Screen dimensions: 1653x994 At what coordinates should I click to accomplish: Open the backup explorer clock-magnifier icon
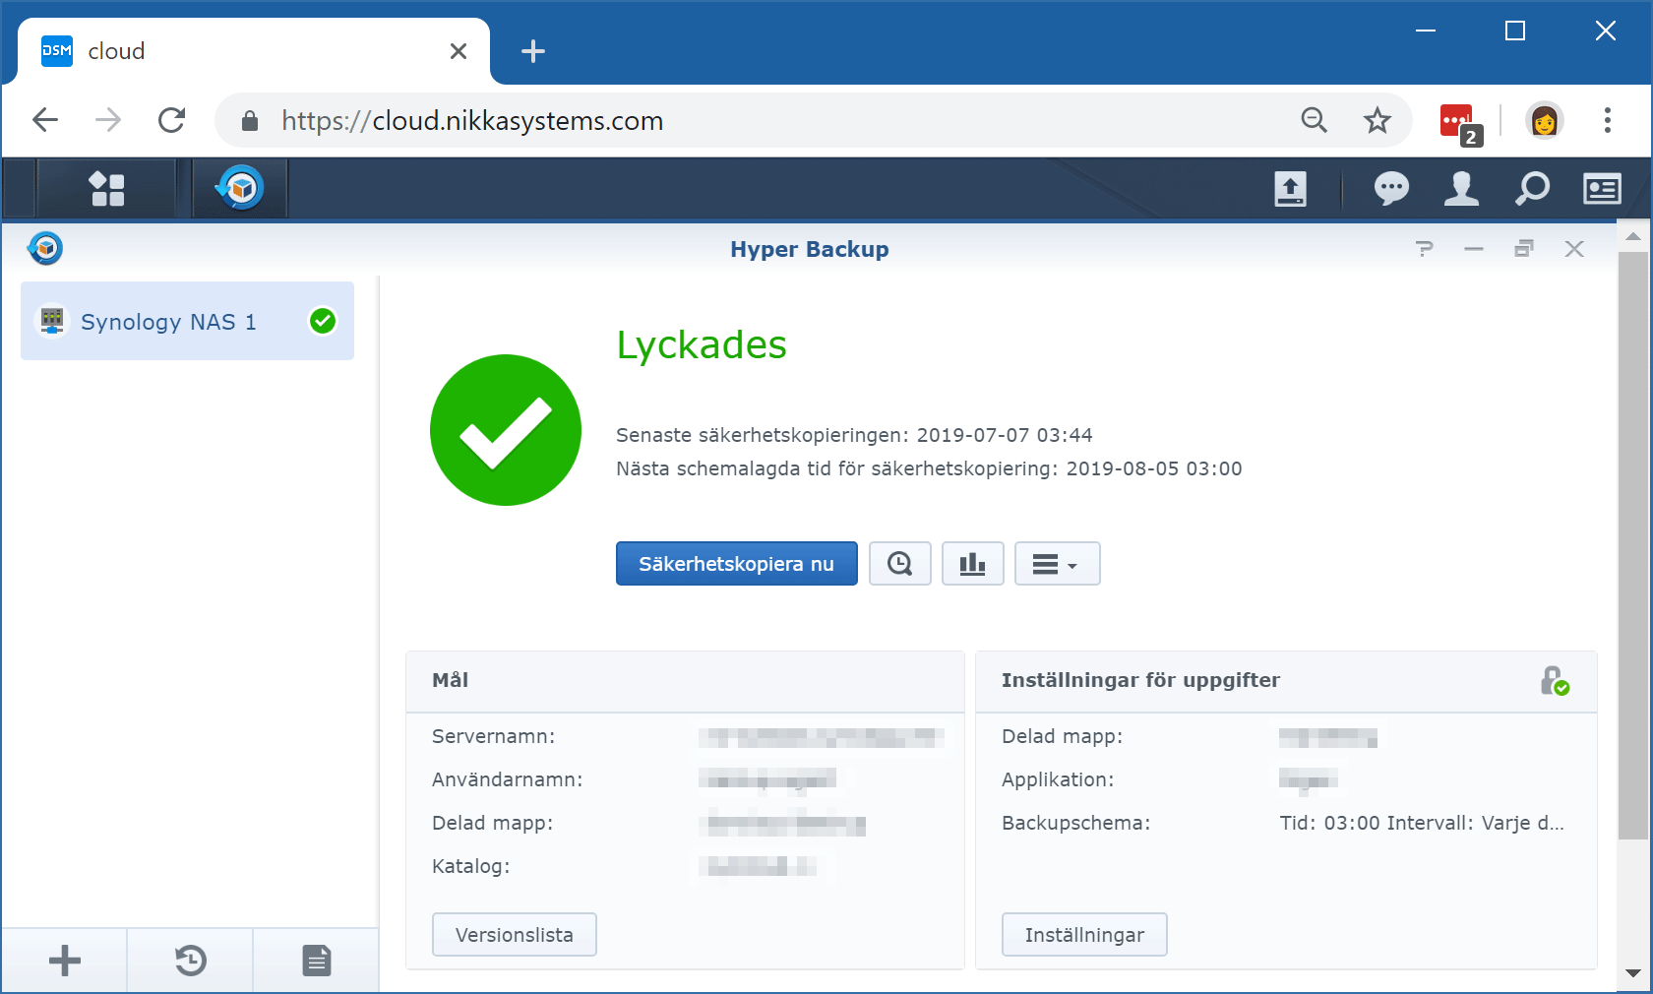point(899,564)
